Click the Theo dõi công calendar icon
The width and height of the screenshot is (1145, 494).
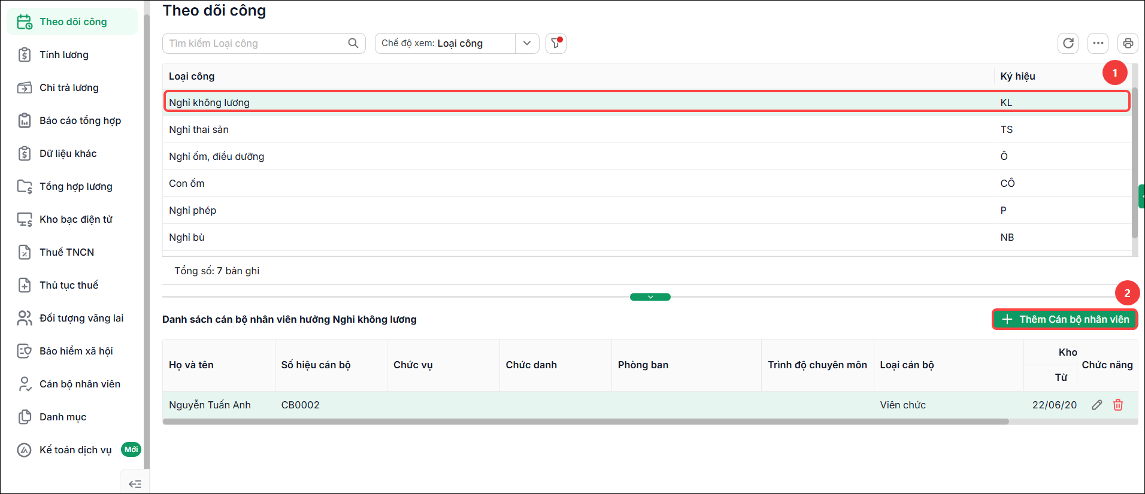[25, 22]
